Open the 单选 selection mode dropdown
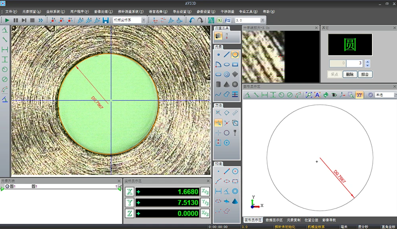Screen dimensions: 397x229 [395, 95]
